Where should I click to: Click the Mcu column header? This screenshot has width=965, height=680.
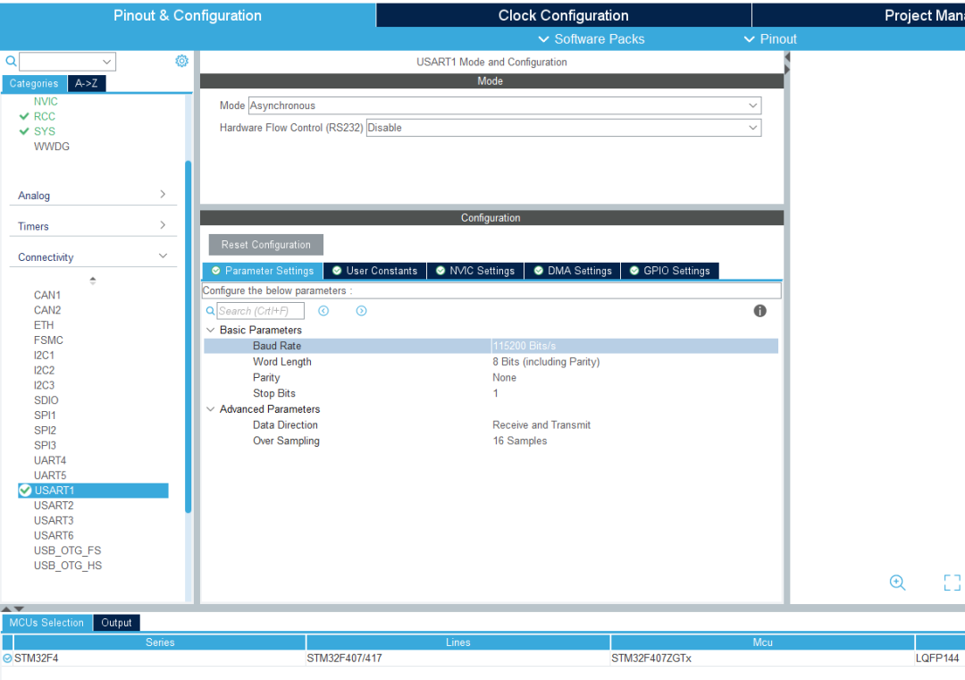tap(762, 642)
